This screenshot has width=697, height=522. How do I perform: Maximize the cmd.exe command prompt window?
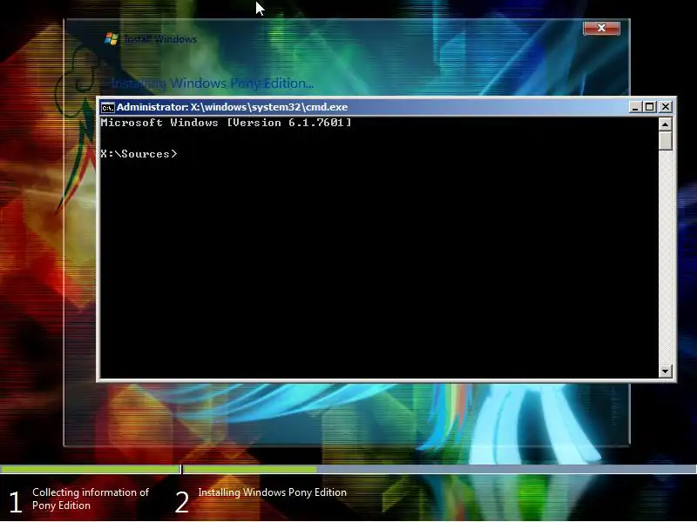(x=650, y=107)
